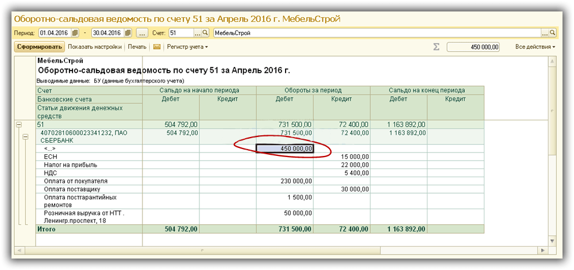
Task: Click the account number field containing 51
Action: tap(181, 33)
